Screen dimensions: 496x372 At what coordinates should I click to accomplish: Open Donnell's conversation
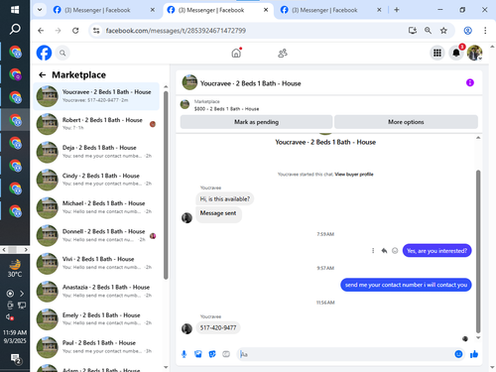96,235
